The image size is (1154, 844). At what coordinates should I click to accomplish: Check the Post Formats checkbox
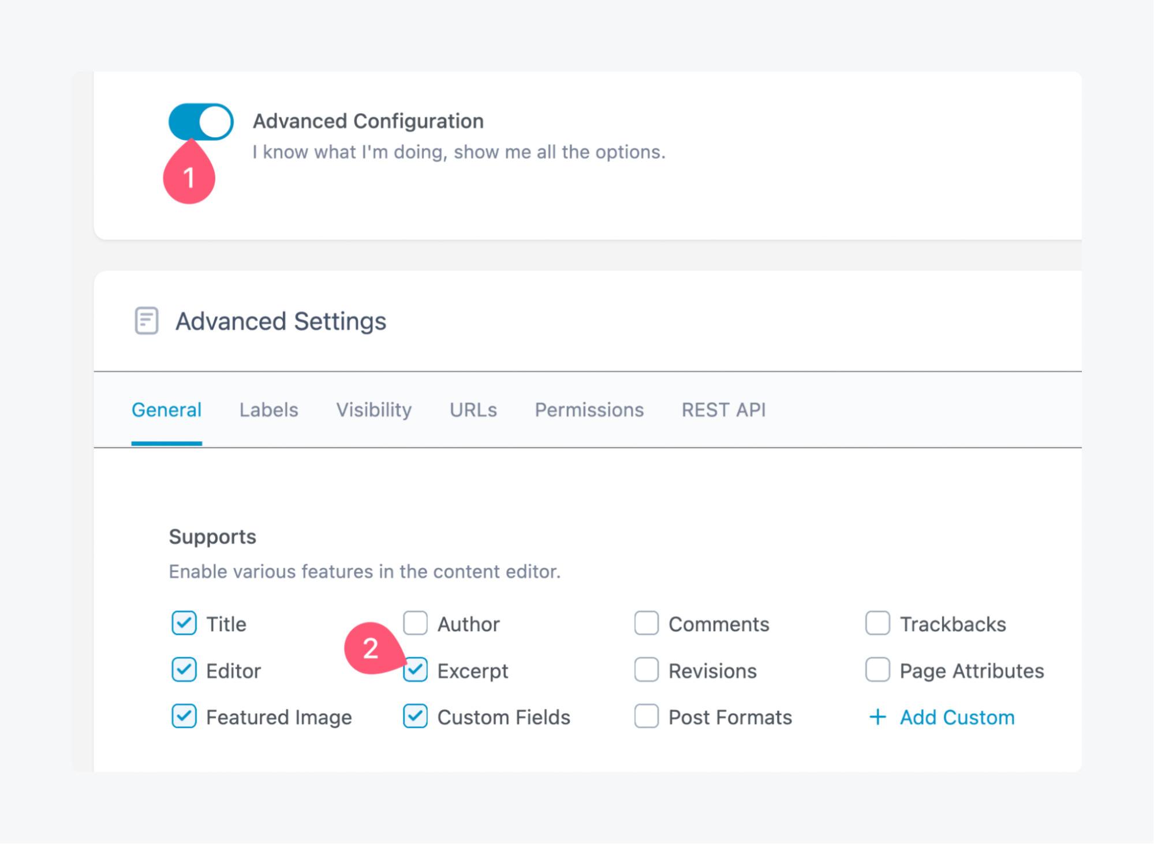[x=647, y=716]
